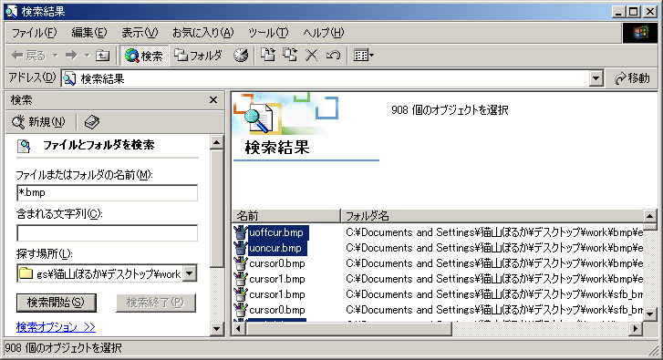This screenshot has height=360, width=663.
Task: Toggle the 検索 search pane toolbar button
Action: click(144, 56)
